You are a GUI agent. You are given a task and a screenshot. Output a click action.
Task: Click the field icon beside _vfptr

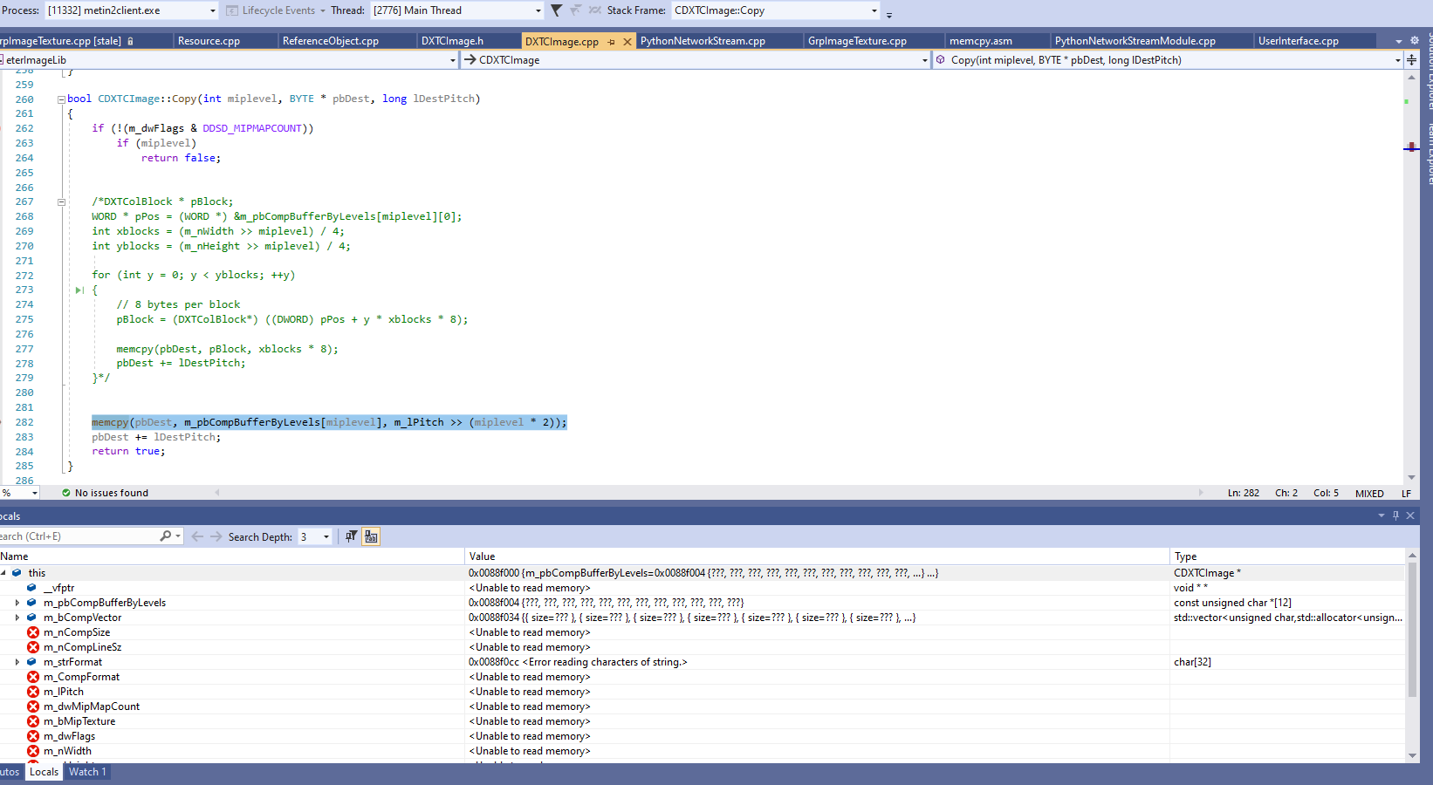point(32,588)
